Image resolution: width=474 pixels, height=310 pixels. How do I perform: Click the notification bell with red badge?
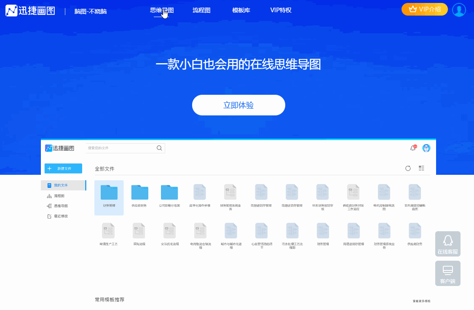click(x=413, y=148)
